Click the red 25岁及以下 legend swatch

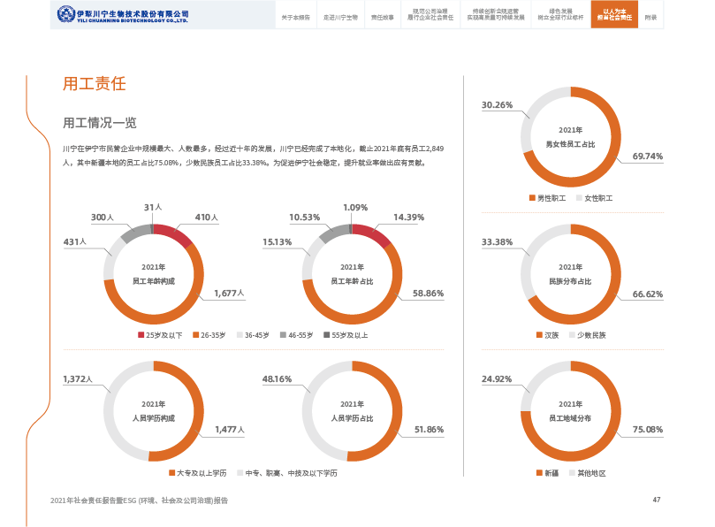click(141, 335)
